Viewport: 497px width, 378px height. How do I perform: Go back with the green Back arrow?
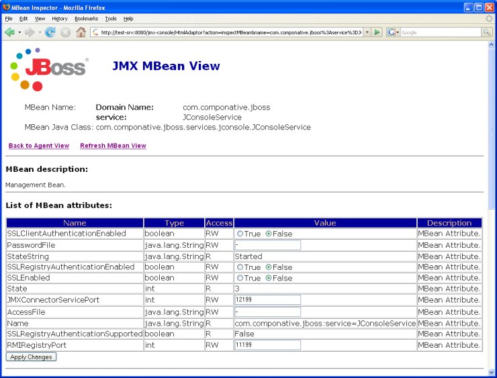point(9,32)
